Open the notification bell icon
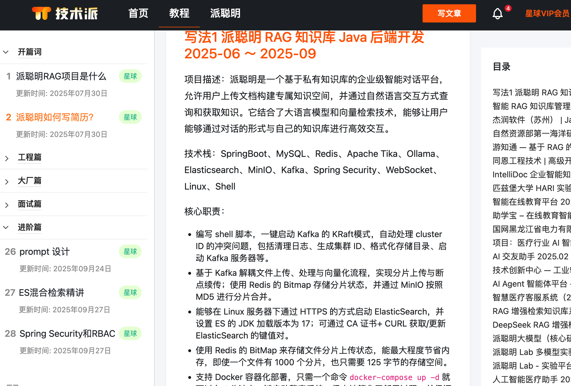Viewport: 571px width, 386px height. coord(497,14)
